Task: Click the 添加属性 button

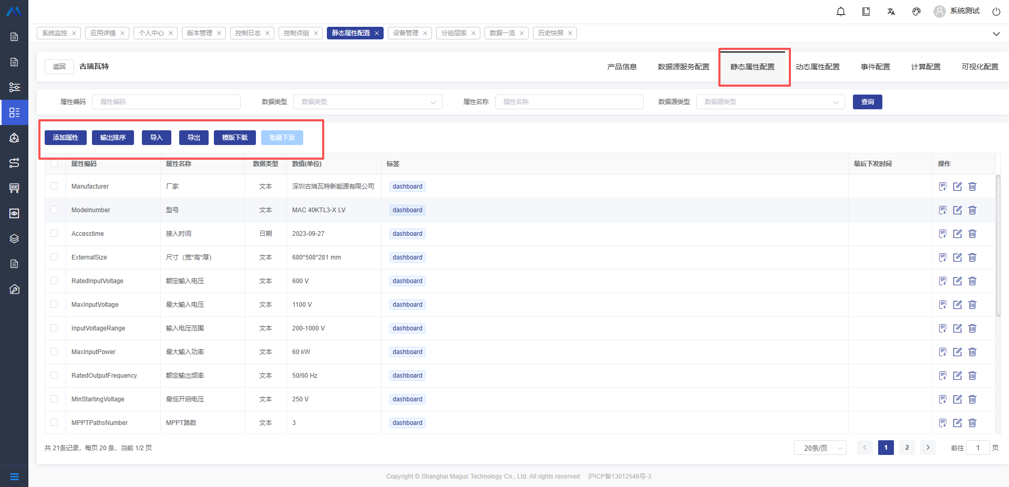Action: tap(66, 138)
